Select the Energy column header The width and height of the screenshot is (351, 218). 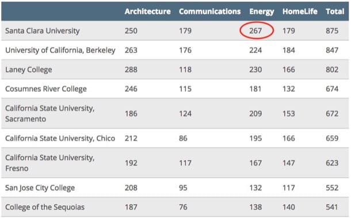coord(261,11)
